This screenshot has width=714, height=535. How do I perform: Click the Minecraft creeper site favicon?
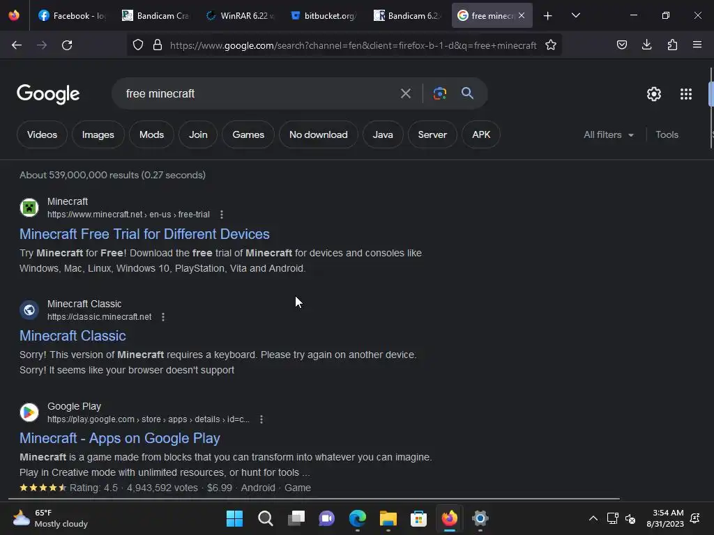29,208
